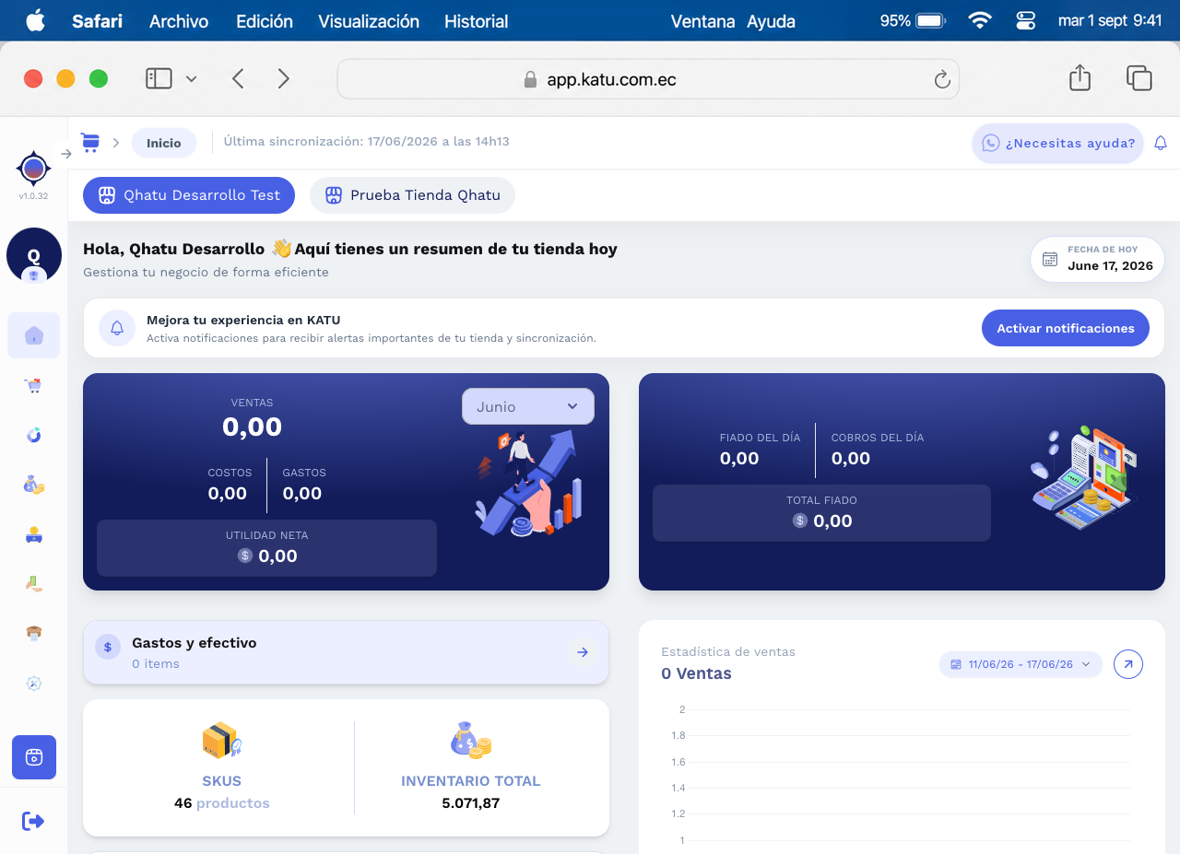Screen dimensions: 1180x854
Task: Open the Fecha de hoy calendar picker
Action: [1097, 259]
